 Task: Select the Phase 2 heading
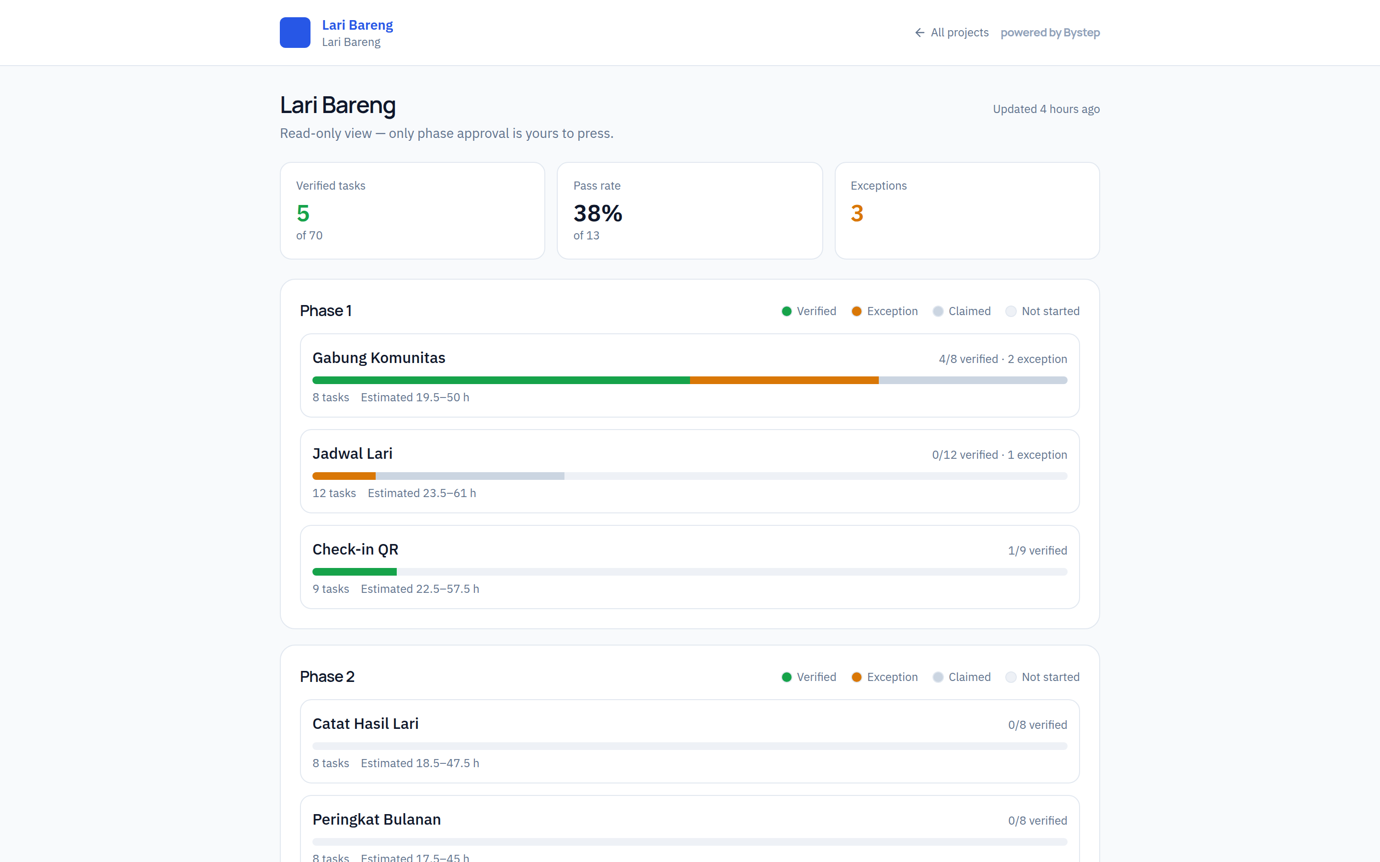tap(327, 677)
